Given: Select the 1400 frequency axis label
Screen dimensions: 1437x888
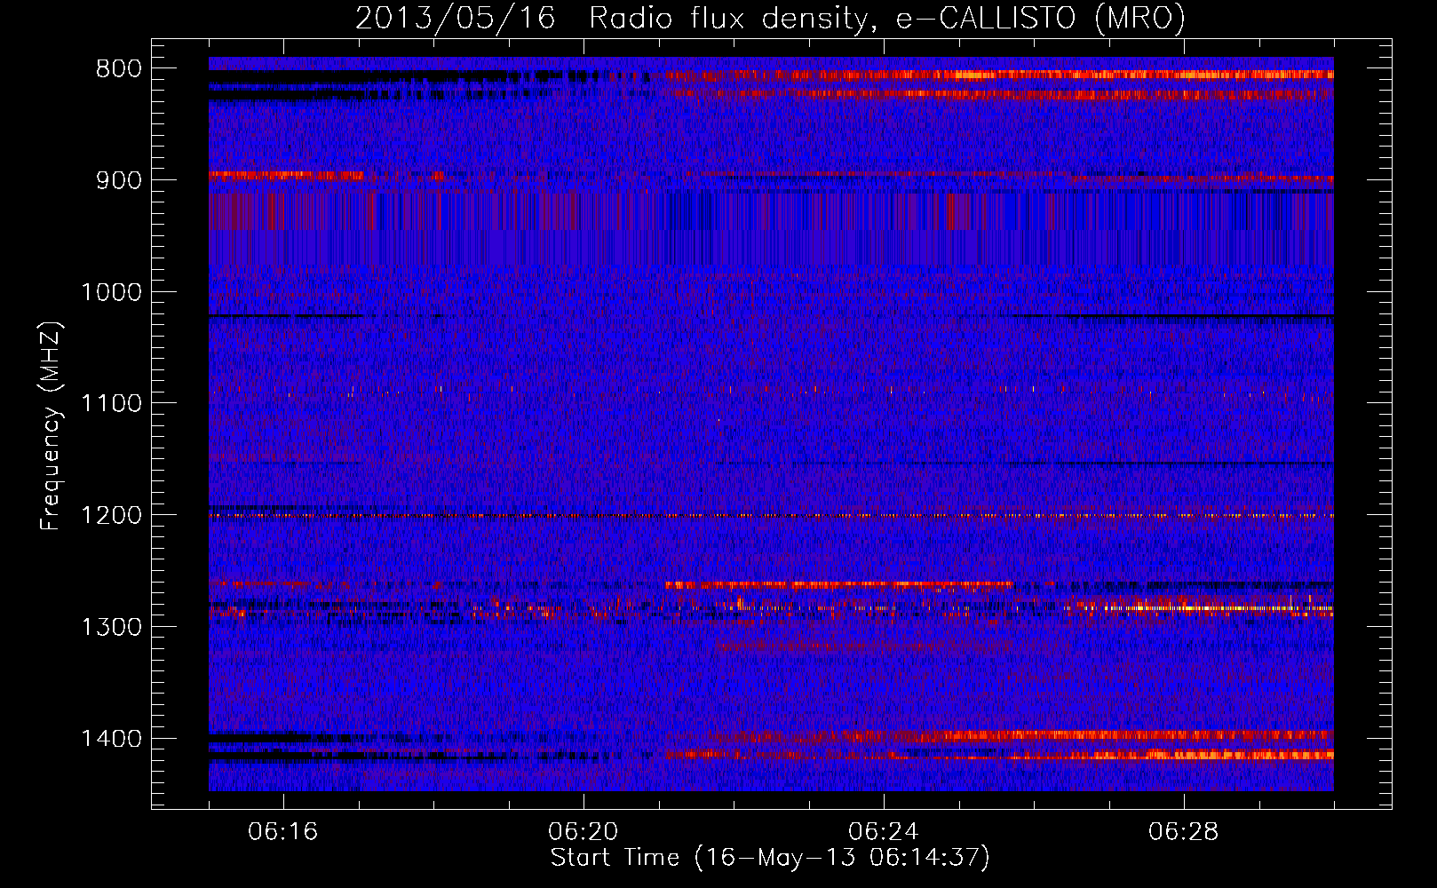Looking at the screenshot, I should coord(111,739).
